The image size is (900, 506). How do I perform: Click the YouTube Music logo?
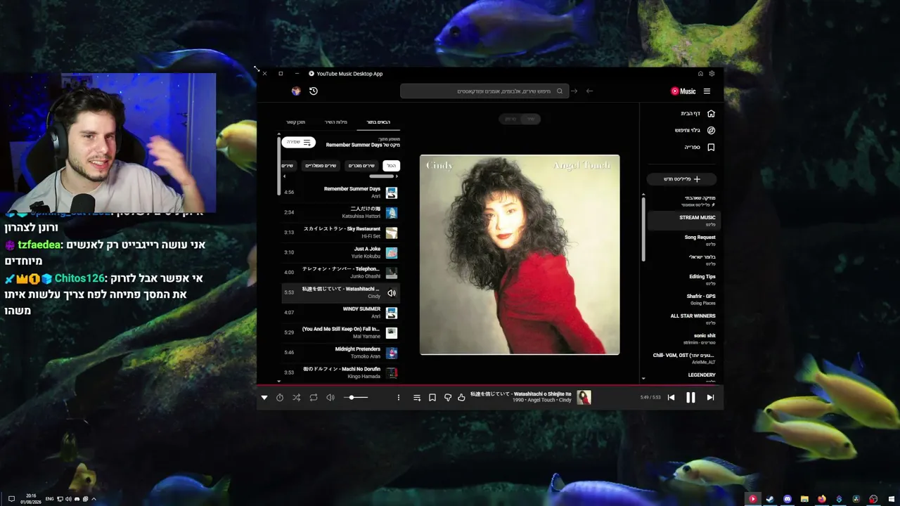683,91
